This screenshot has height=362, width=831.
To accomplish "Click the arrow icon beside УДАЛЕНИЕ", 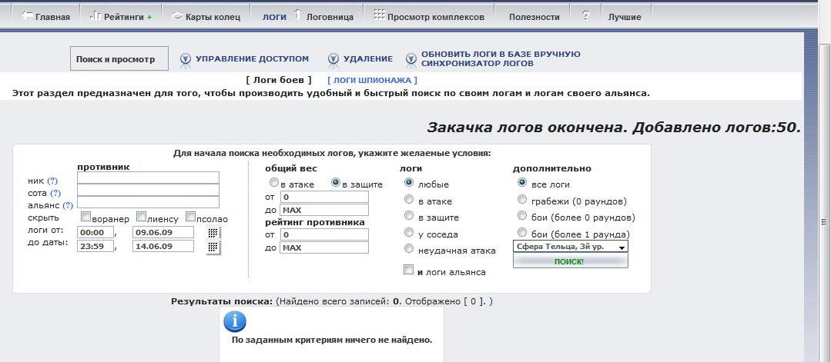I will (333, 58).
